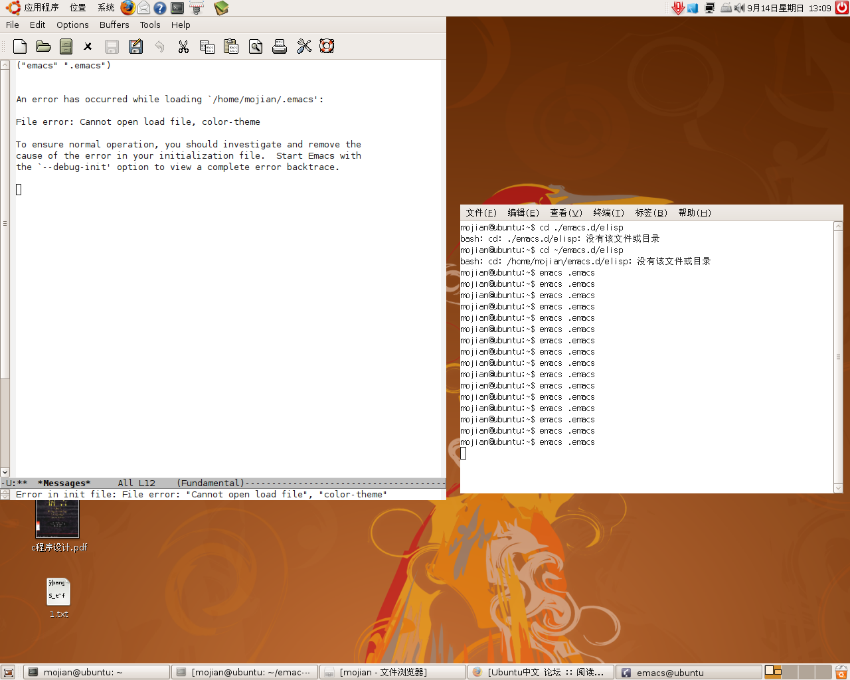Click the Cut scissors icon
Image resolution: width=850 pixels, height=680 pixels.
[x=183, y=46]
